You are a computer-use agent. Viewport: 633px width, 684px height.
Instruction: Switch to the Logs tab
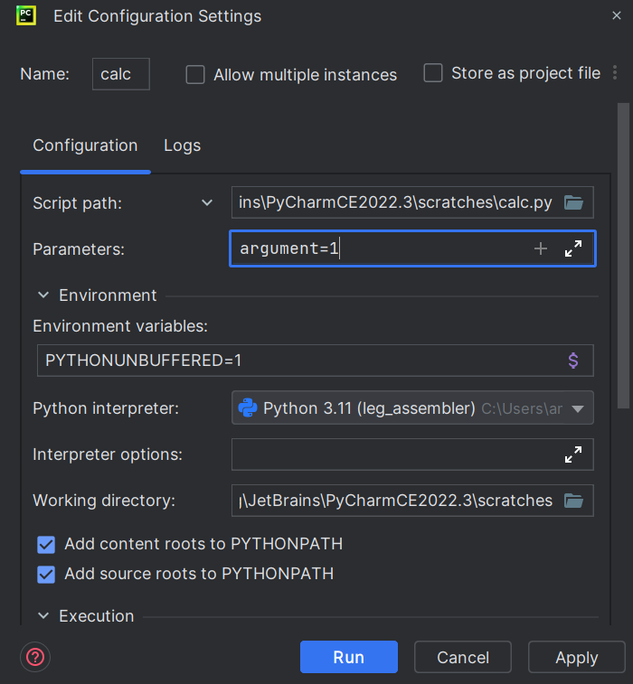[x=182, y=145]
